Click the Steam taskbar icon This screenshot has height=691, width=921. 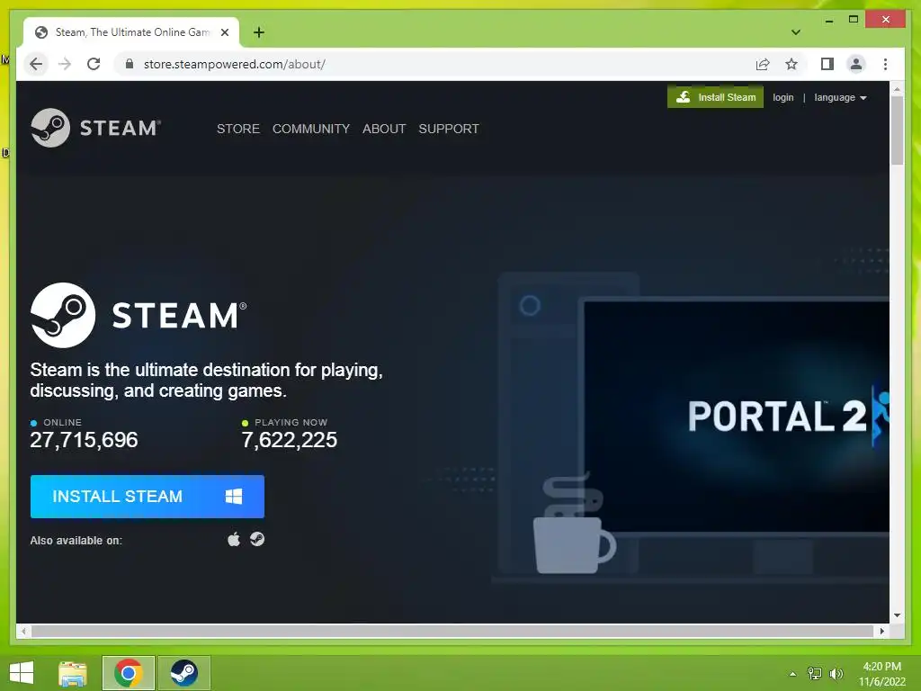coord(183,673)
